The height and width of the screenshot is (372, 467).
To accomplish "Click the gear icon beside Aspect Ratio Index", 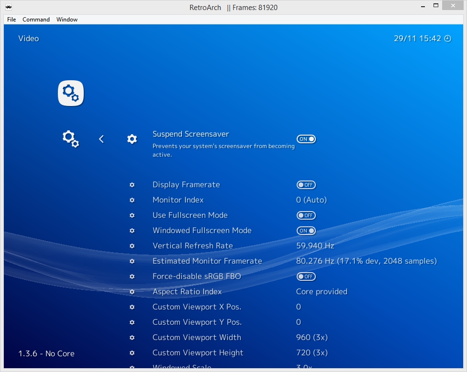I will coord(132,292).
